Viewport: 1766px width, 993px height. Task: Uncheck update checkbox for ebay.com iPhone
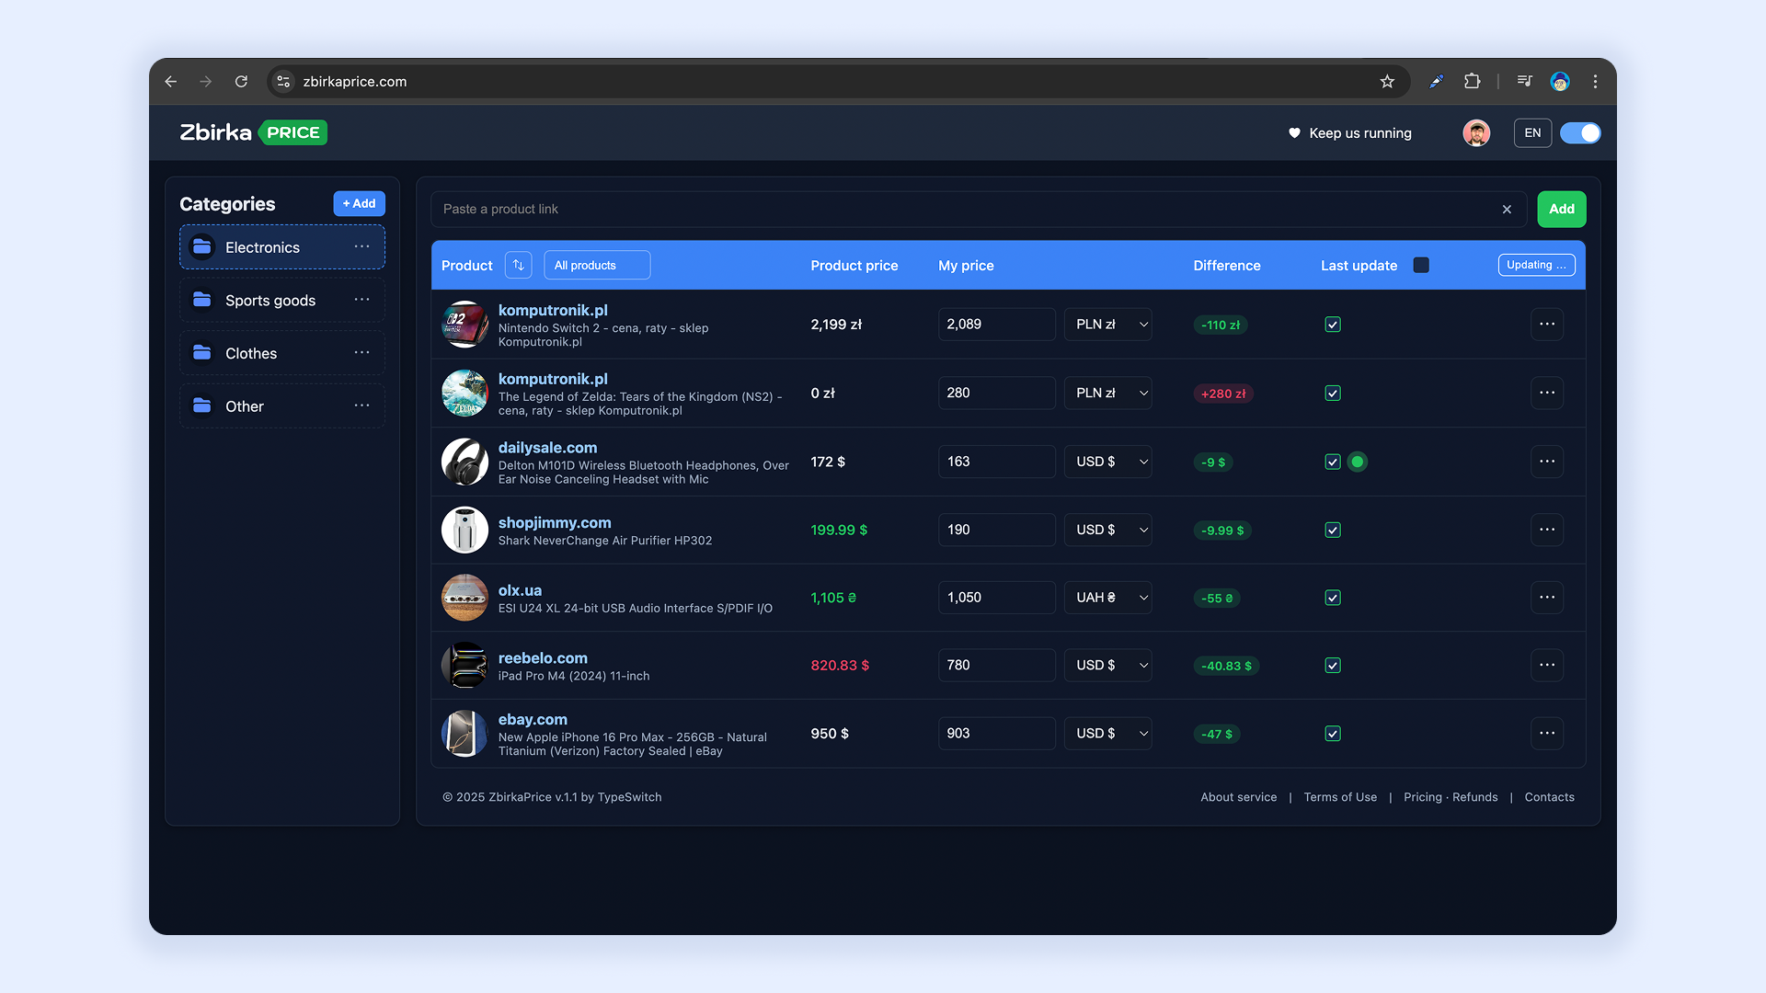click(x=1333, y=734)
